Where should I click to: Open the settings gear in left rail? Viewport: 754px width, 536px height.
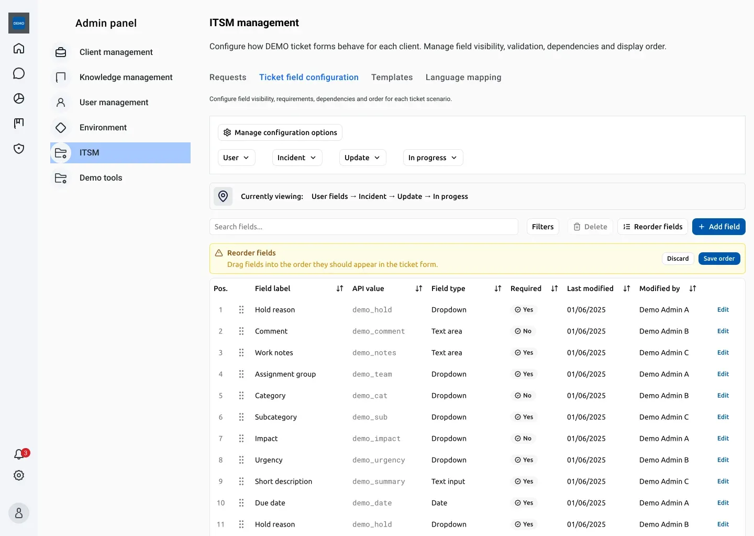[x=19, y=475]
